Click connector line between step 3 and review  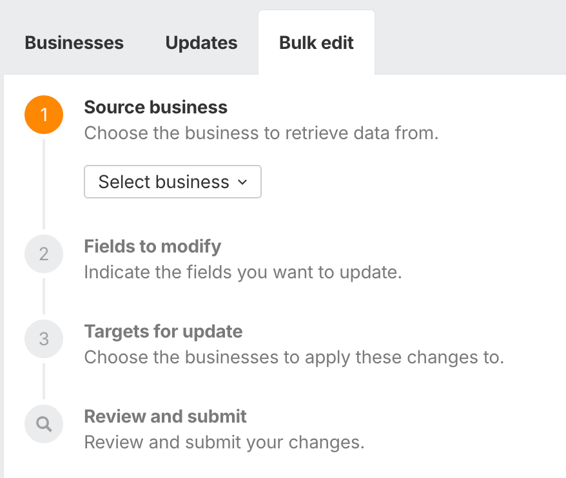[44, 381]
